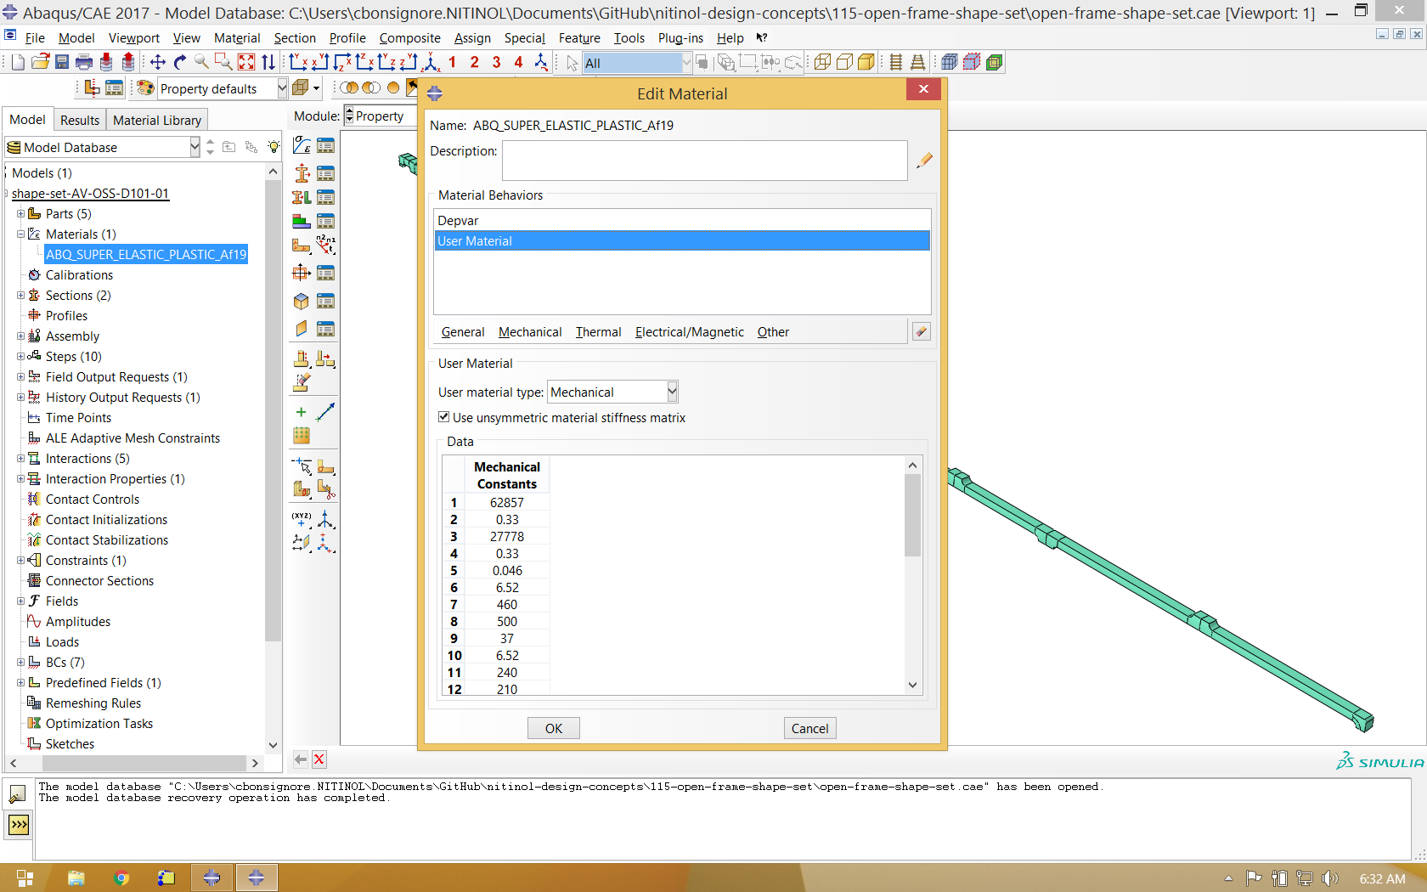Collapse the Materials (1) tree node
Viewport: 1427px width, 892px height.
click(20, 234)
